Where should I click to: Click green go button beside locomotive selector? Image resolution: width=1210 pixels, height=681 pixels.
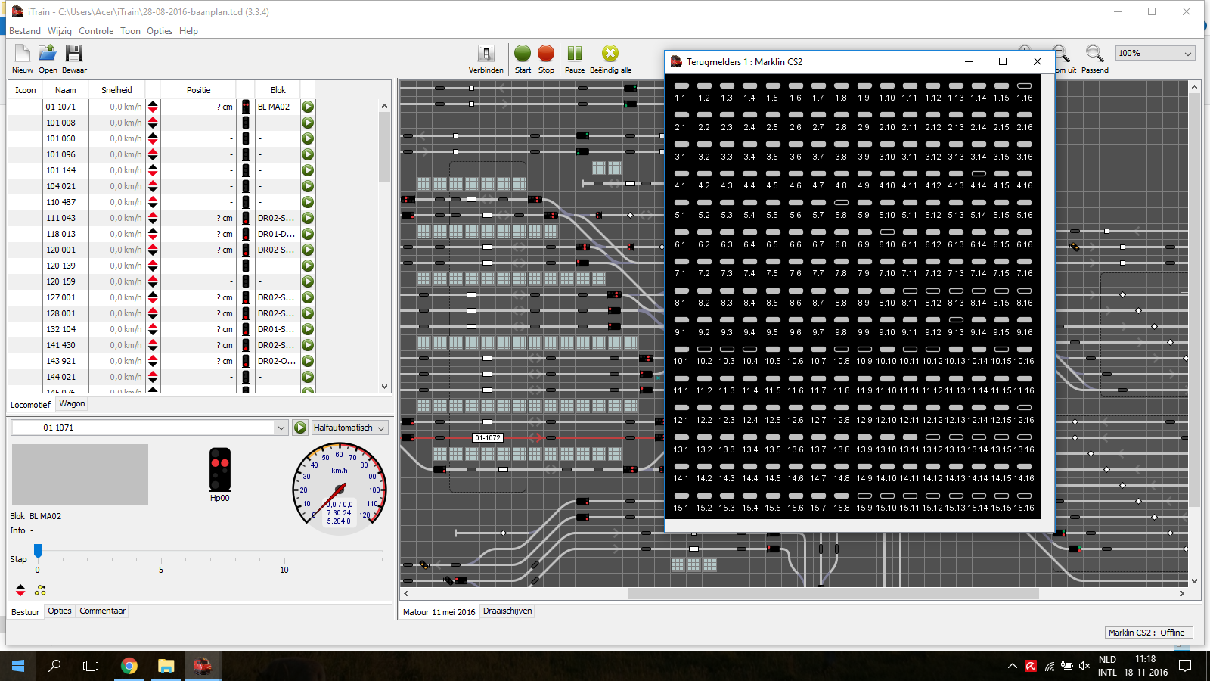tap(300, 428)
